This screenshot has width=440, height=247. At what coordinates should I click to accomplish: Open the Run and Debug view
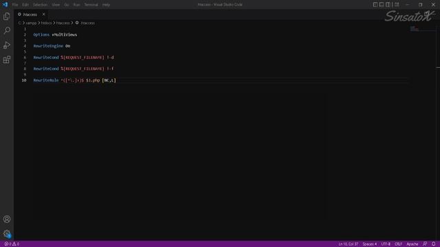(7, 45)
